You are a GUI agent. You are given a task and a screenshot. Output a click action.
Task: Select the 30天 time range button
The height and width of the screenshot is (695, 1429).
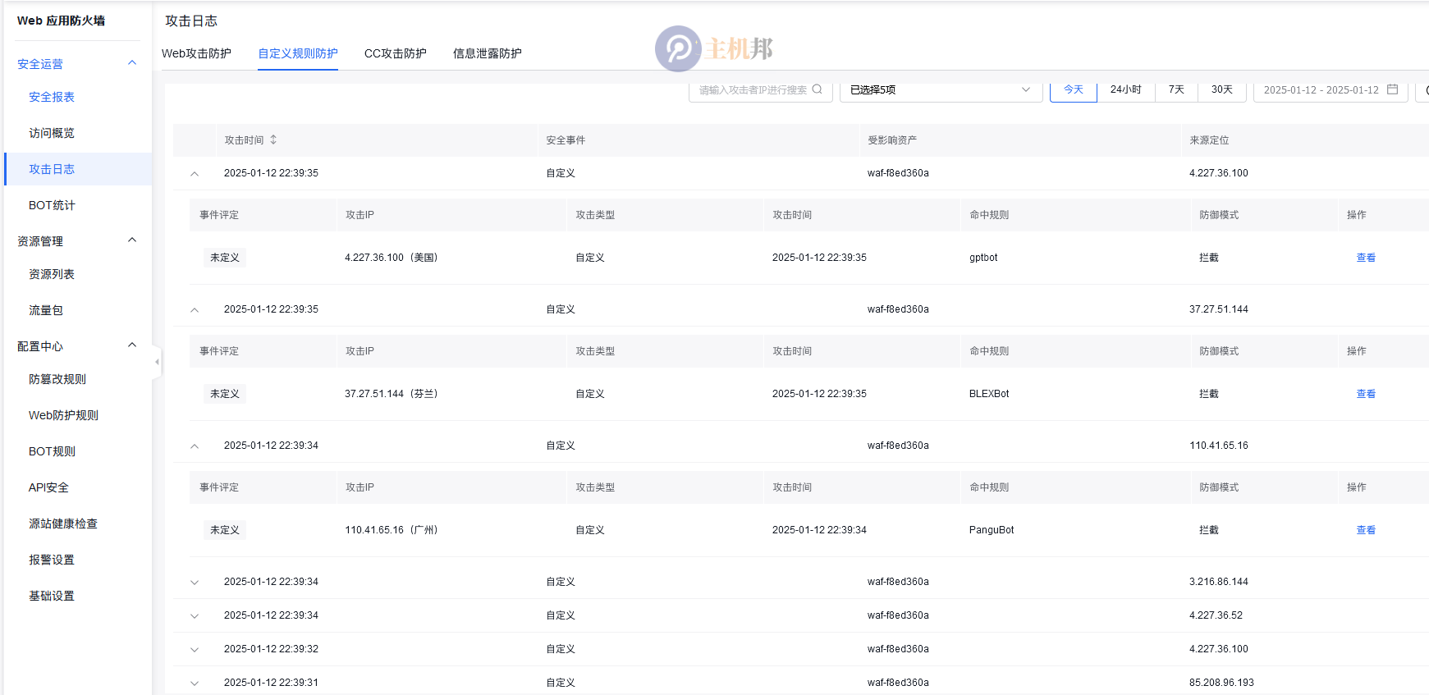pyautogui.click(x=1222, y=89)
